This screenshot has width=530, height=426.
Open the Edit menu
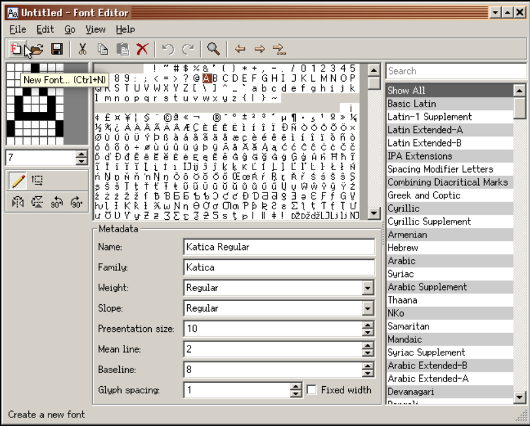pos(45,29)
